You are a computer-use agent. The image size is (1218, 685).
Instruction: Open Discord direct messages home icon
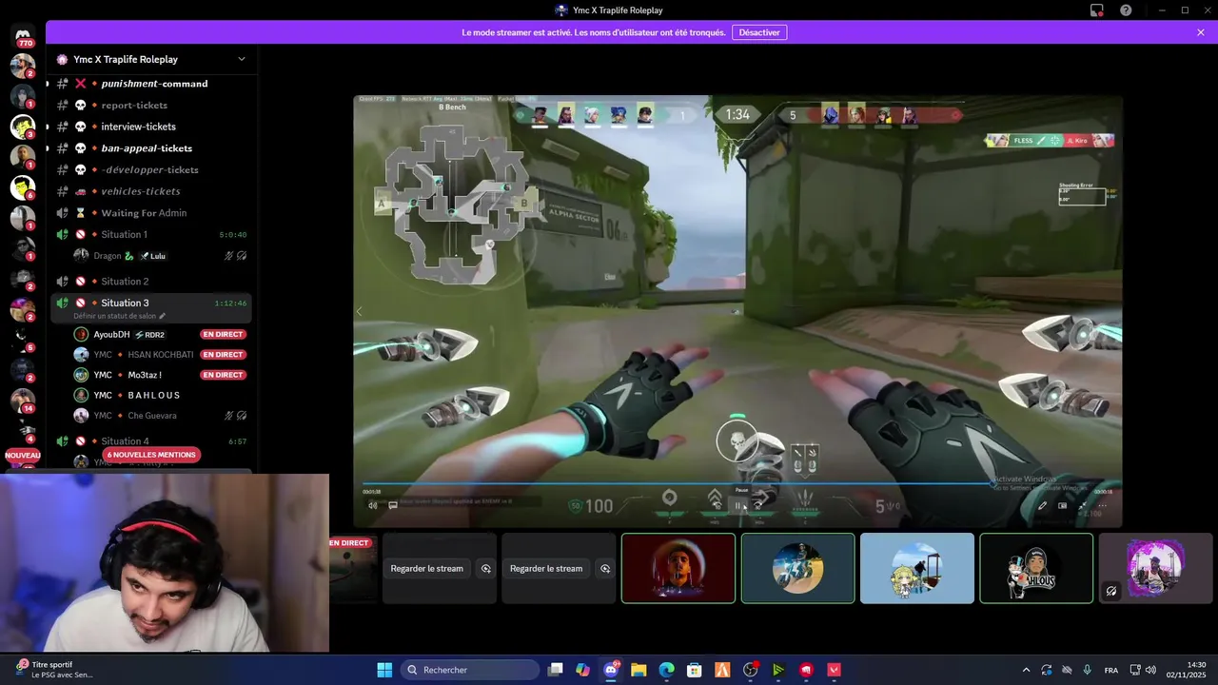click(23, 35)
